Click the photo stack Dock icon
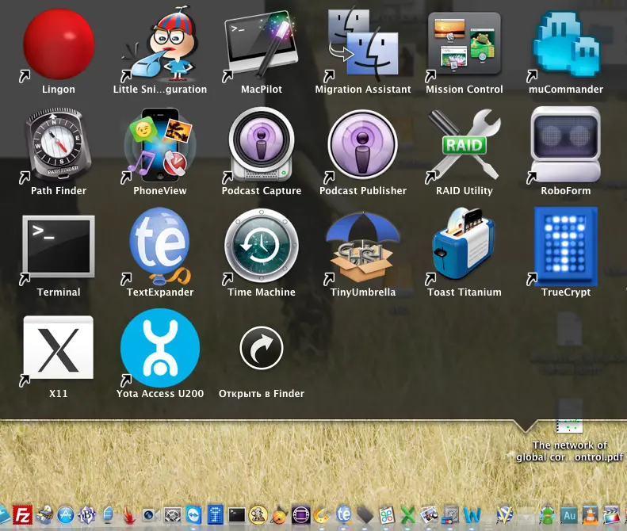Viewport: 627px width, 531px height. (x=430, y=515)
